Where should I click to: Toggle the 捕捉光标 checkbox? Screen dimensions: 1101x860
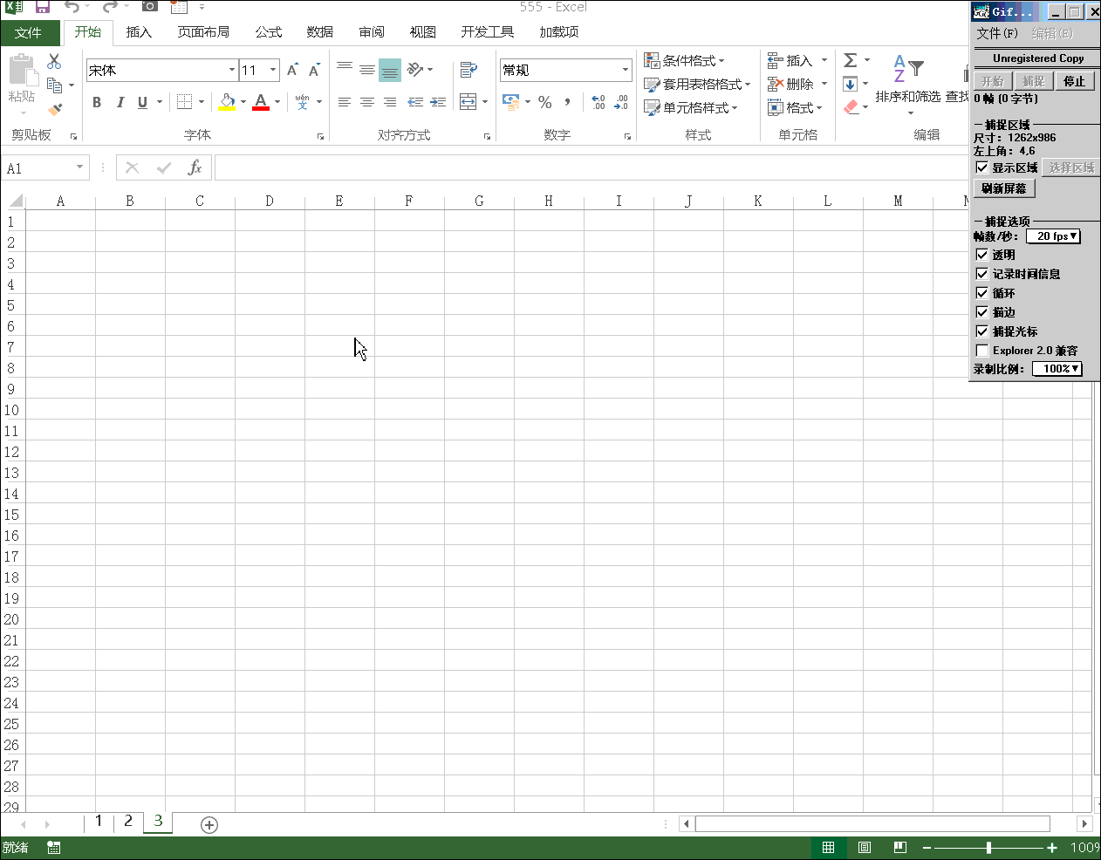point(982,331)
